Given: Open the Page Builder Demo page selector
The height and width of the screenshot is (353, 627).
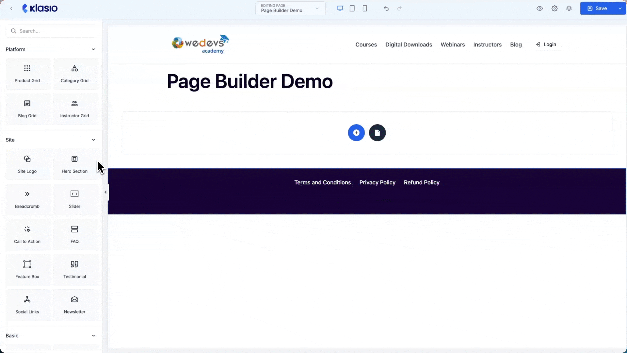Looking at the screenshot, I should point(290,8).
